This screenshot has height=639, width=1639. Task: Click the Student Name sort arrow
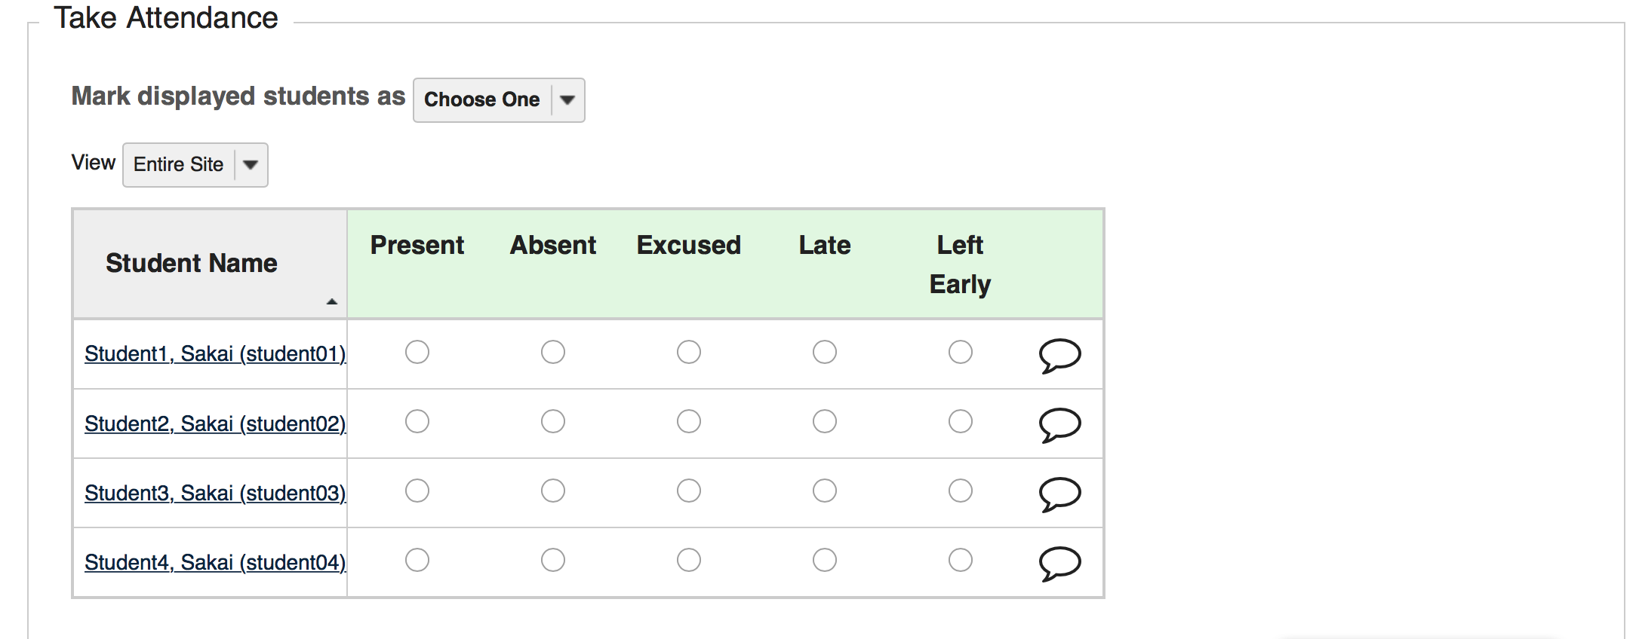331,301
